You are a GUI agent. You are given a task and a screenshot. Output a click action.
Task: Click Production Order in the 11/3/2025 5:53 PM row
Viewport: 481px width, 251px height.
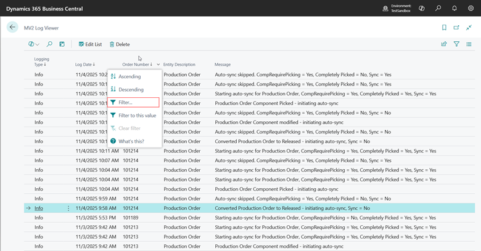click(x=182, y=218)
